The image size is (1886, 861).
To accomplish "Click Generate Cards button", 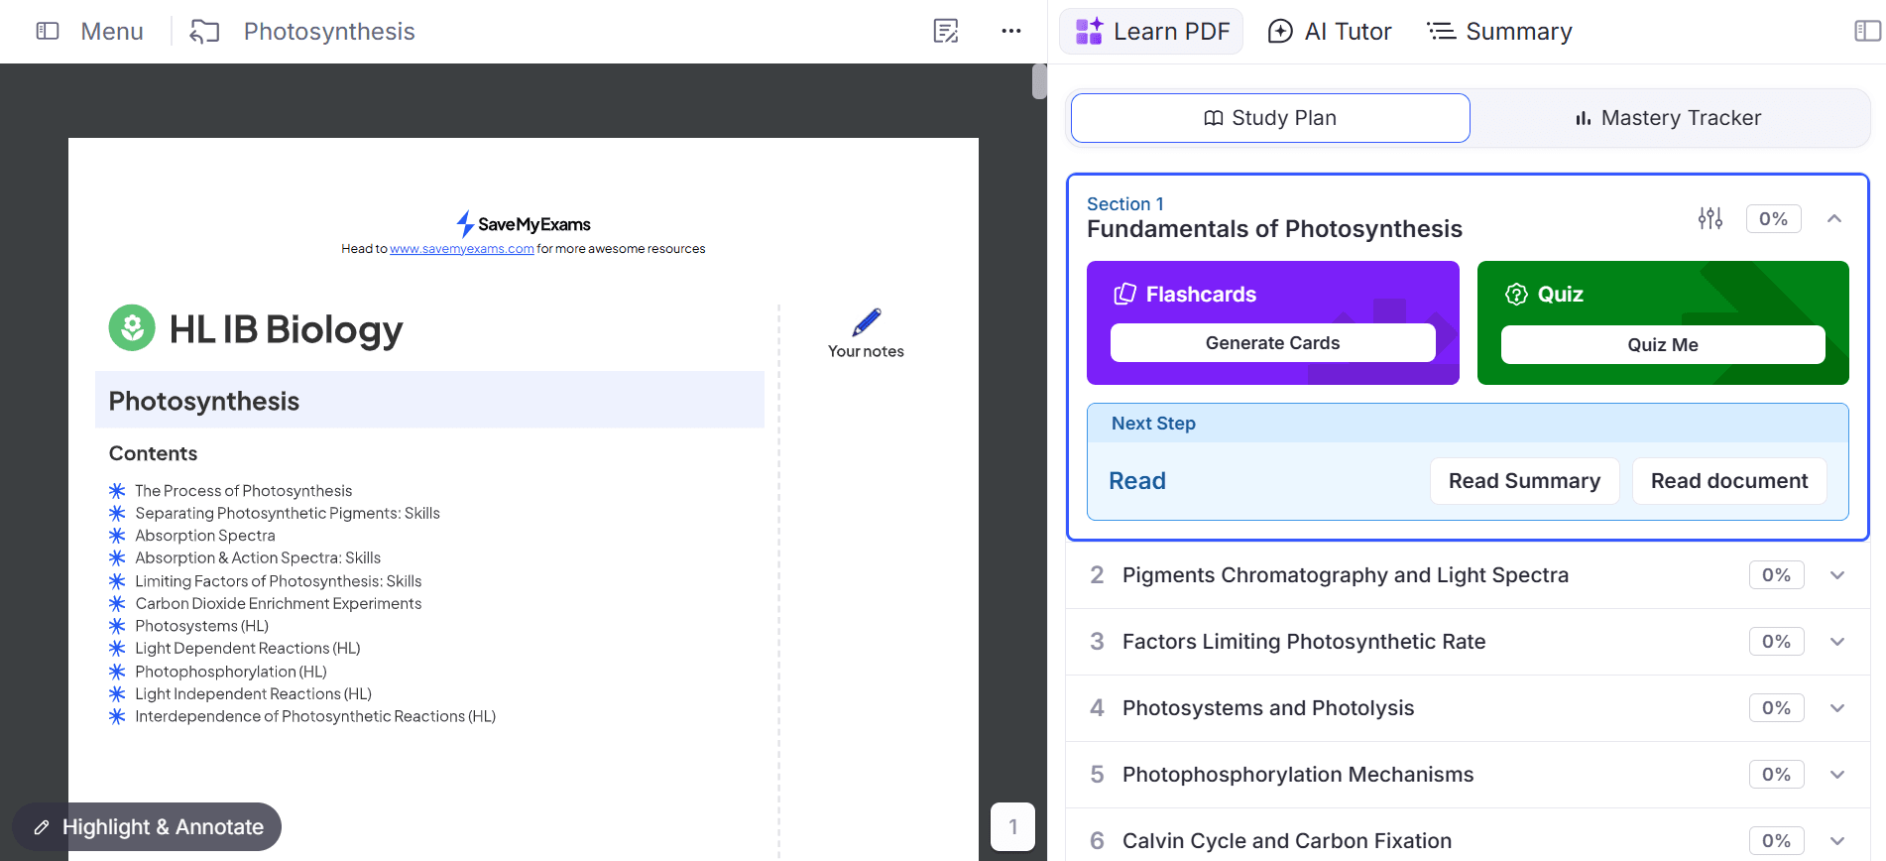I will coord(1272,343).
